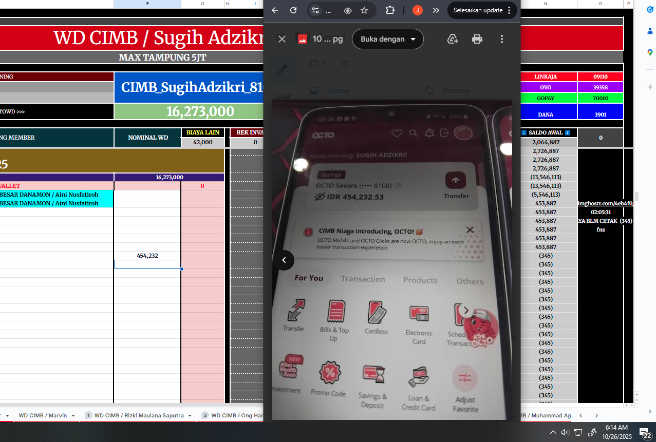
Task: Open the Rizki Maulana Saputra tab dropdown arrow
Action: click(x=190, y=415)
